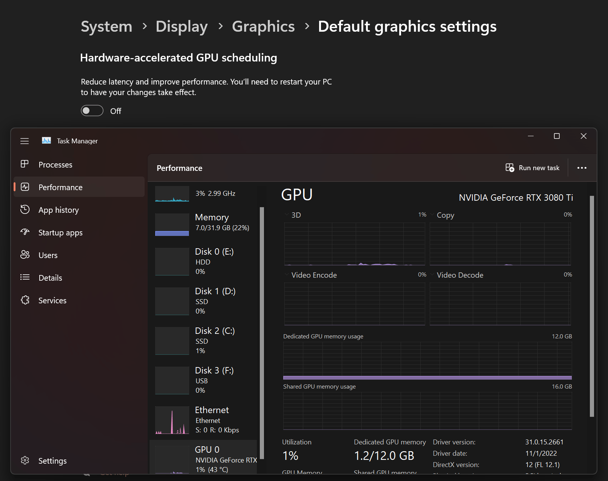Open the Processes tab label
The width and height of the screenshot is (608, 481).
coord(55,165)
